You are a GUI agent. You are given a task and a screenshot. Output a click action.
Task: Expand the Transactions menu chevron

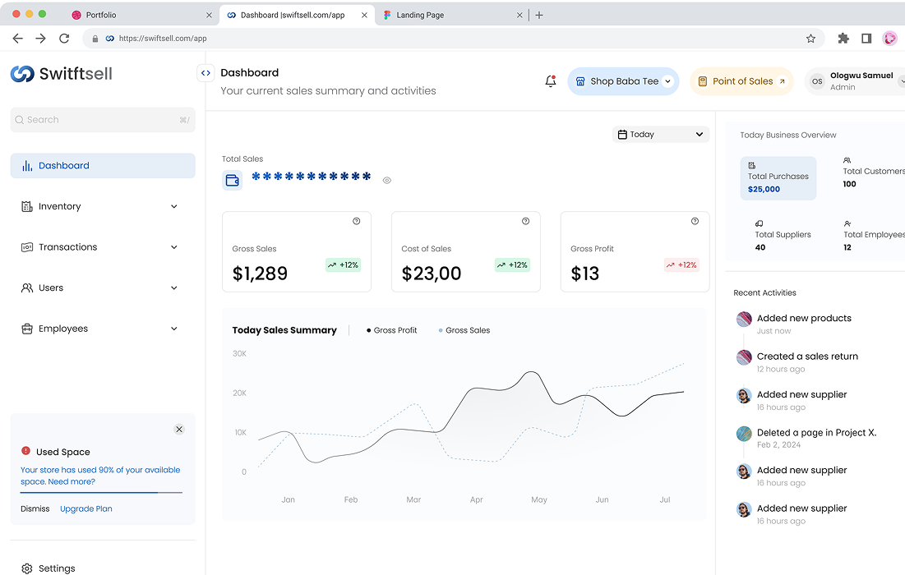click(x=174, y=247)
